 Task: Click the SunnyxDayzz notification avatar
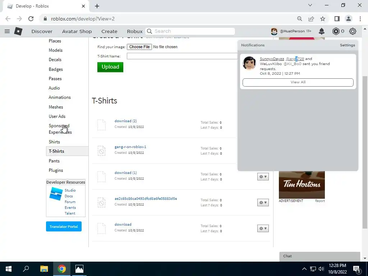249,63
